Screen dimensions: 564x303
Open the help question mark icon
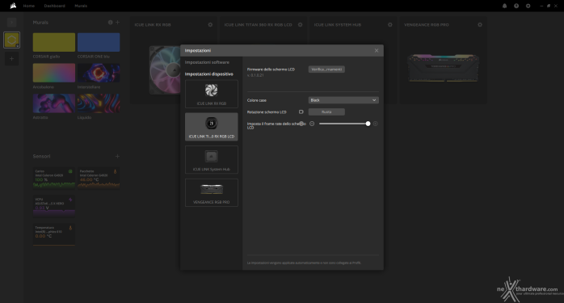[516, 6]
